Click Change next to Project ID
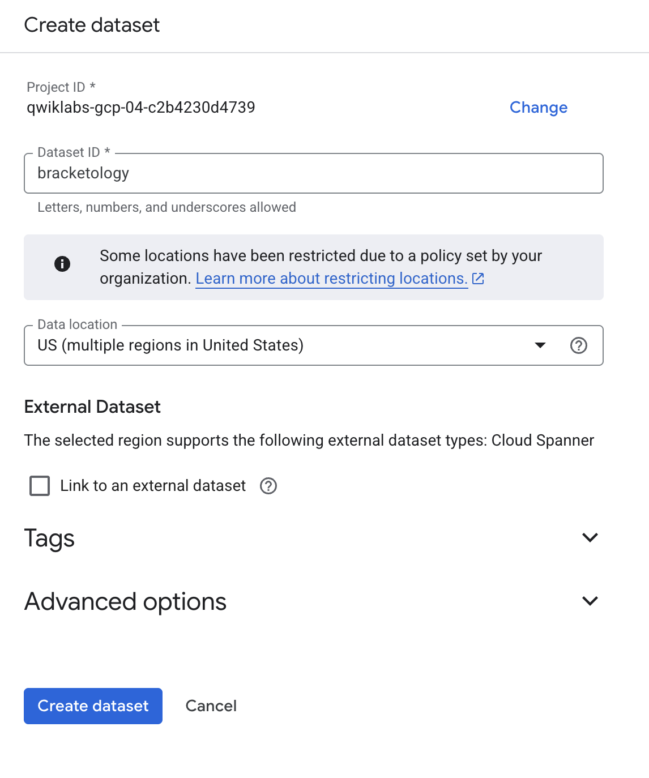Image resolution: width=649 pixels, height=778 pixels. point(538,108)
